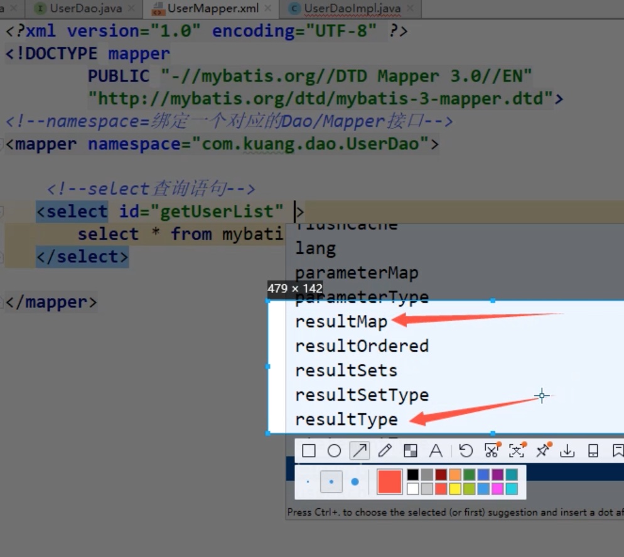Image resolution: width=624 pixels, height=557 pixels.
Task: Pin the screenshot to screen
Action: click(x=542, y=450)
